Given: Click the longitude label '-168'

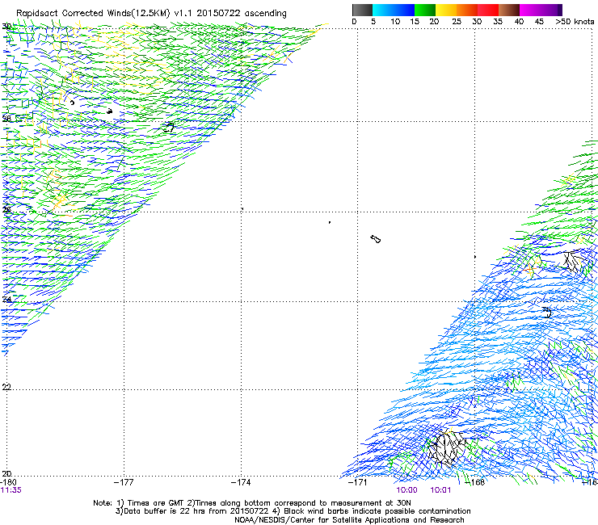Looking at the screenshot, I should pos(475,482).
